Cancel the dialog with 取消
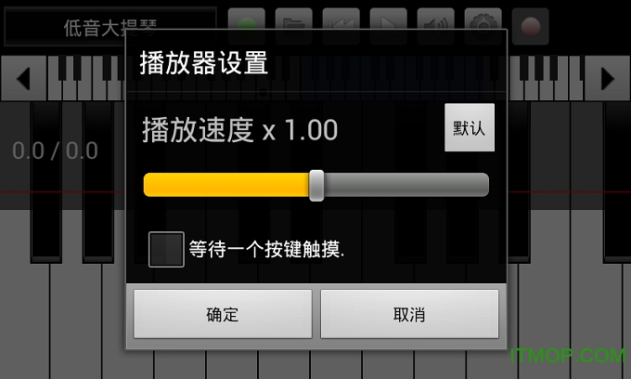The image size is (631, 379). pos(409,314)
